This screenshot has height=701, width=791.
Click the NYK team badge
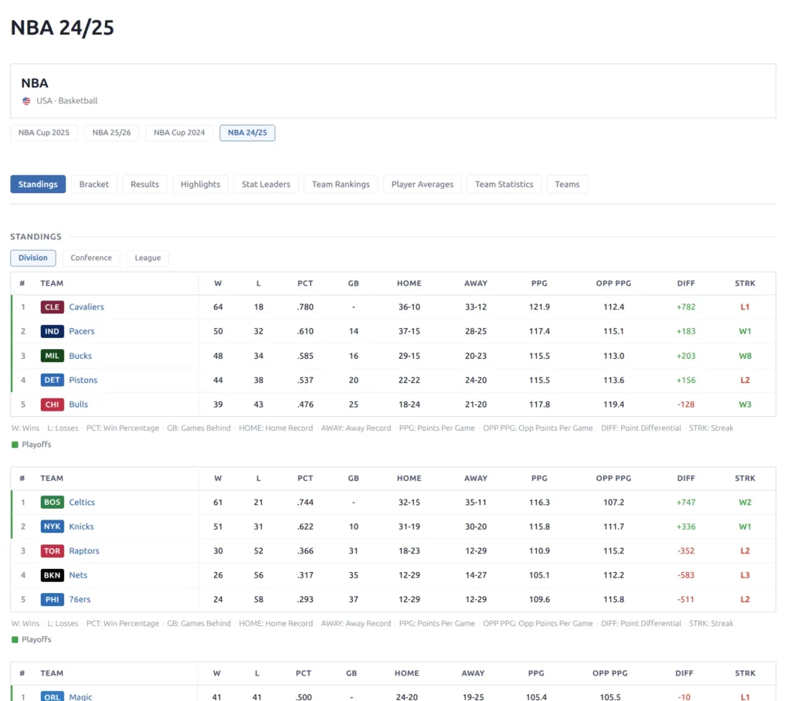pyautogui.click(x=52, y=527)
